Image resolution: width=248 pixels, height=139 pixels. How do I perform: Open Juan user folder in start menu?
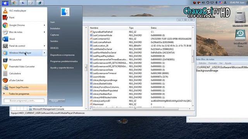click(53, 22)
